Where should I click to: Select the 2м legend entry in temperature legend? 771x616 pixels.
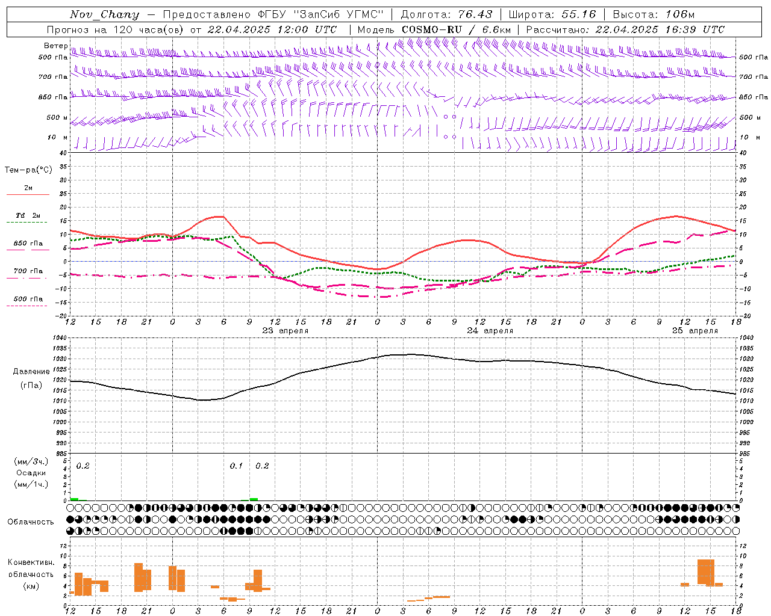pos(28,188)
